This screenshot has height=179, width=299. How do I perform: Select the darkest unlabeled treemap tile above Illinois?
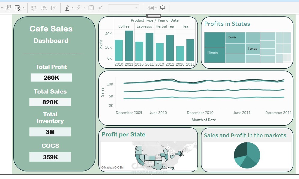215,40
